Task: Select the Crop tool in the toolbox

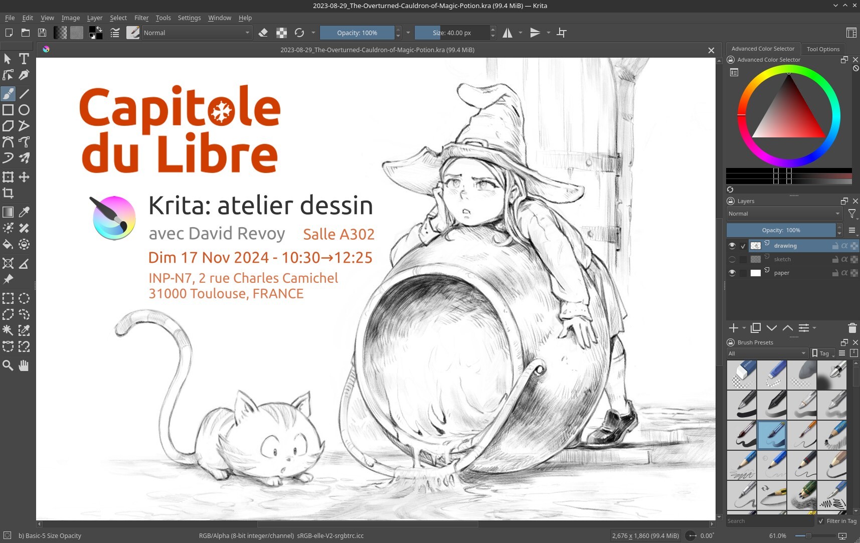Action: coord(8,193)
